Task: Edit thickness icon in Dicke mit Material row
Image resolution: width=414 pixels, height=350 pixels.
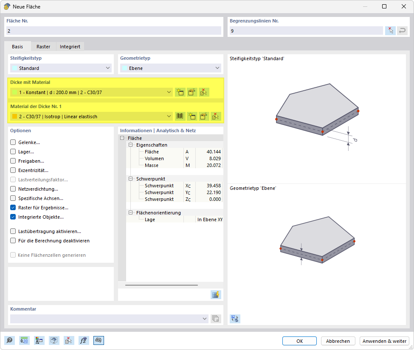Action: coord(192,92)
